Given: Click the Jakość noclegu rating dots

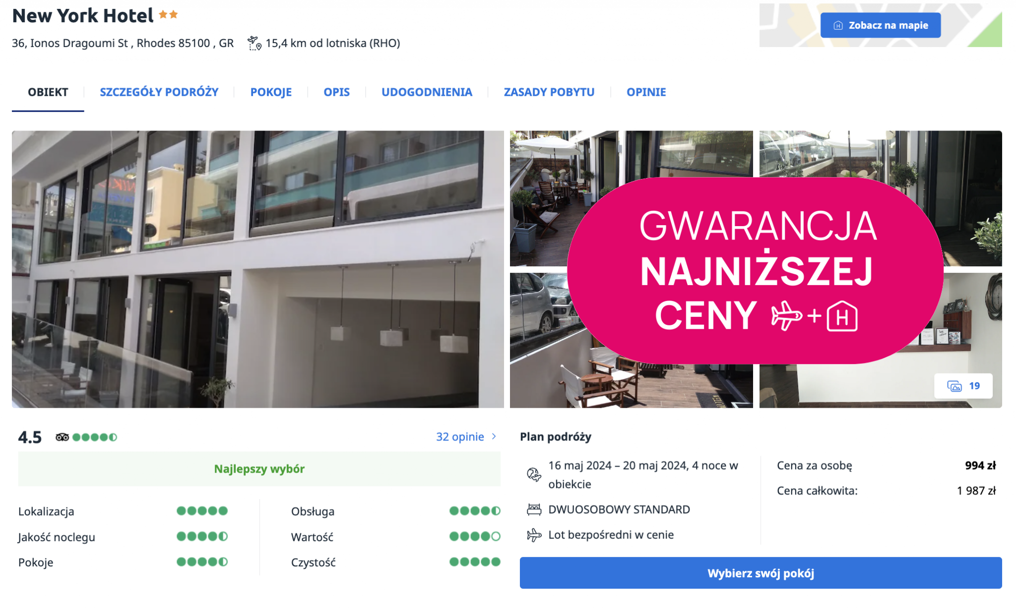Looking at the screenshot, I should tap(202, 536).
